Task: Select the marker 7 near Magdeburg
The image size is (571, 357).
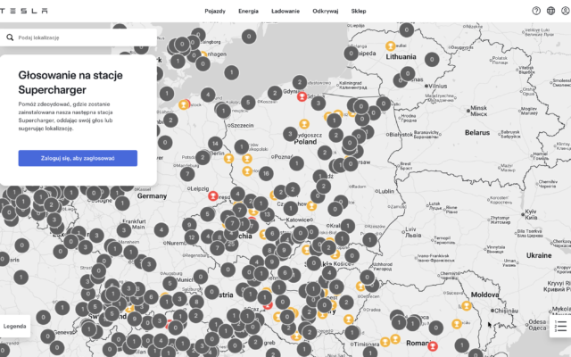Action: point(187,174)
